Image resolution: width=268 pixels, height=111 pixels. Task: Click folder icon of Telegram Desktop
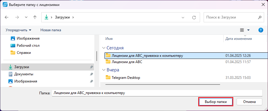tap(108, 77)
